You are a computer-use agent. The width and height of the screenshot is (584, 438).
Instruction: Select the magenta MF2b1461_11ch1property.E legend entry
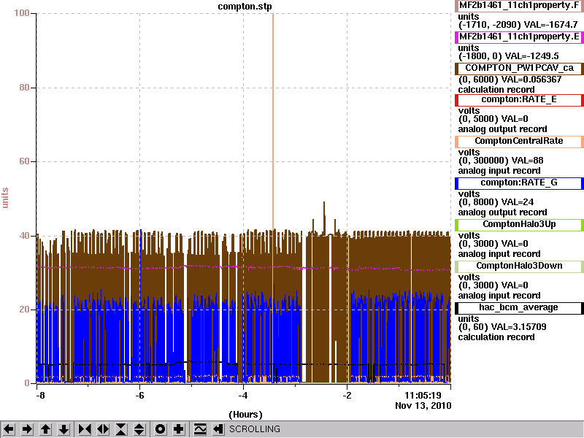click(x=519, y=37)
